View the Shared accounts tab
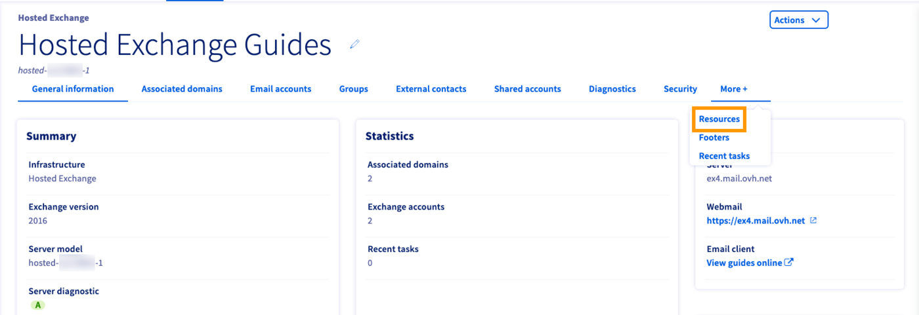The image size is (919, 315). pyautogui.click(x=527, y=89)
